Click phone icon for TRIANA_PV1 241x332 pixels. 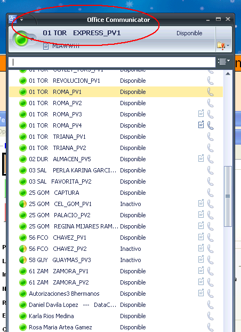click(210, 137)
